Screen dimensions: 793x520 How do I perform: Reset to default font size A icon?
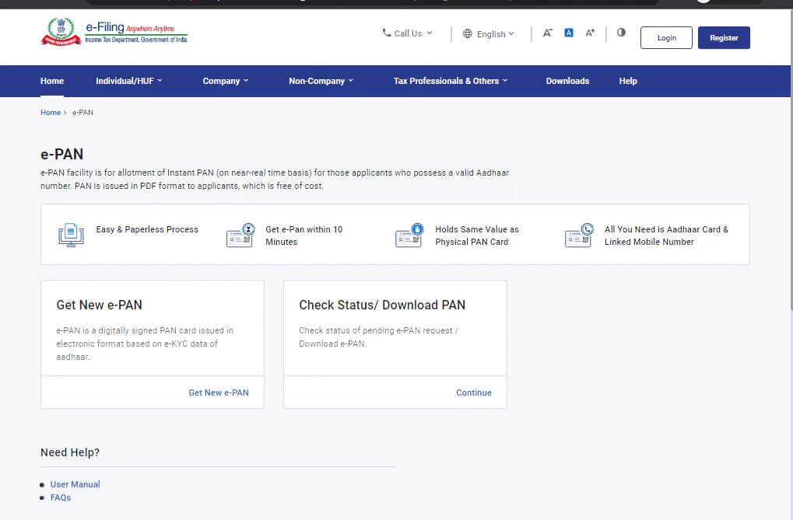(569, 33)
